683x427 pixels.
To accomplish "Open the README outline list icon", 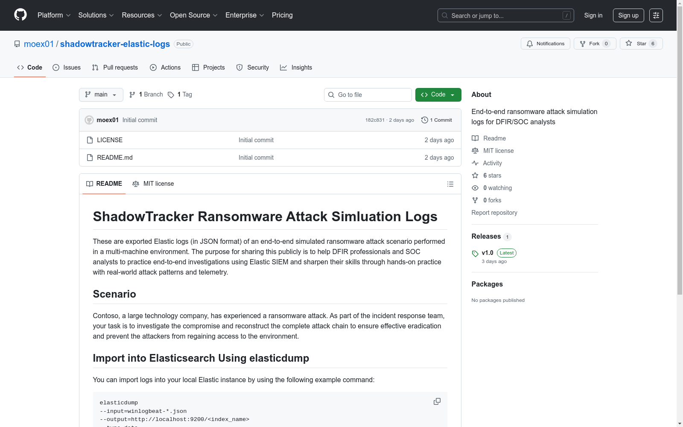I will coord(450,184).
